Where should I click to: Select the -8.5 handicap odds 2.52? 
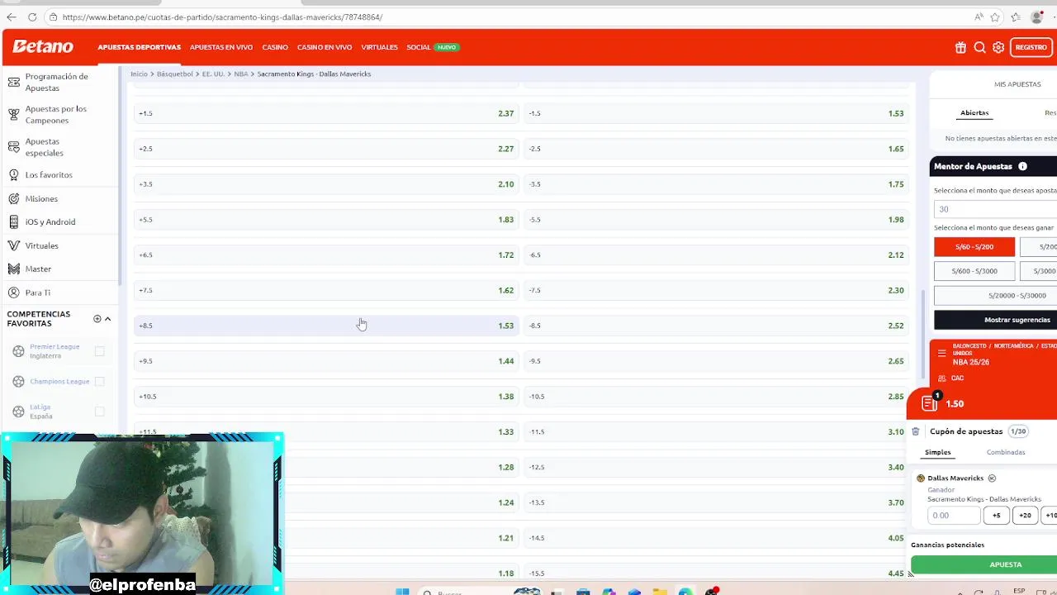pyautogui.click(x=717, y=326)
